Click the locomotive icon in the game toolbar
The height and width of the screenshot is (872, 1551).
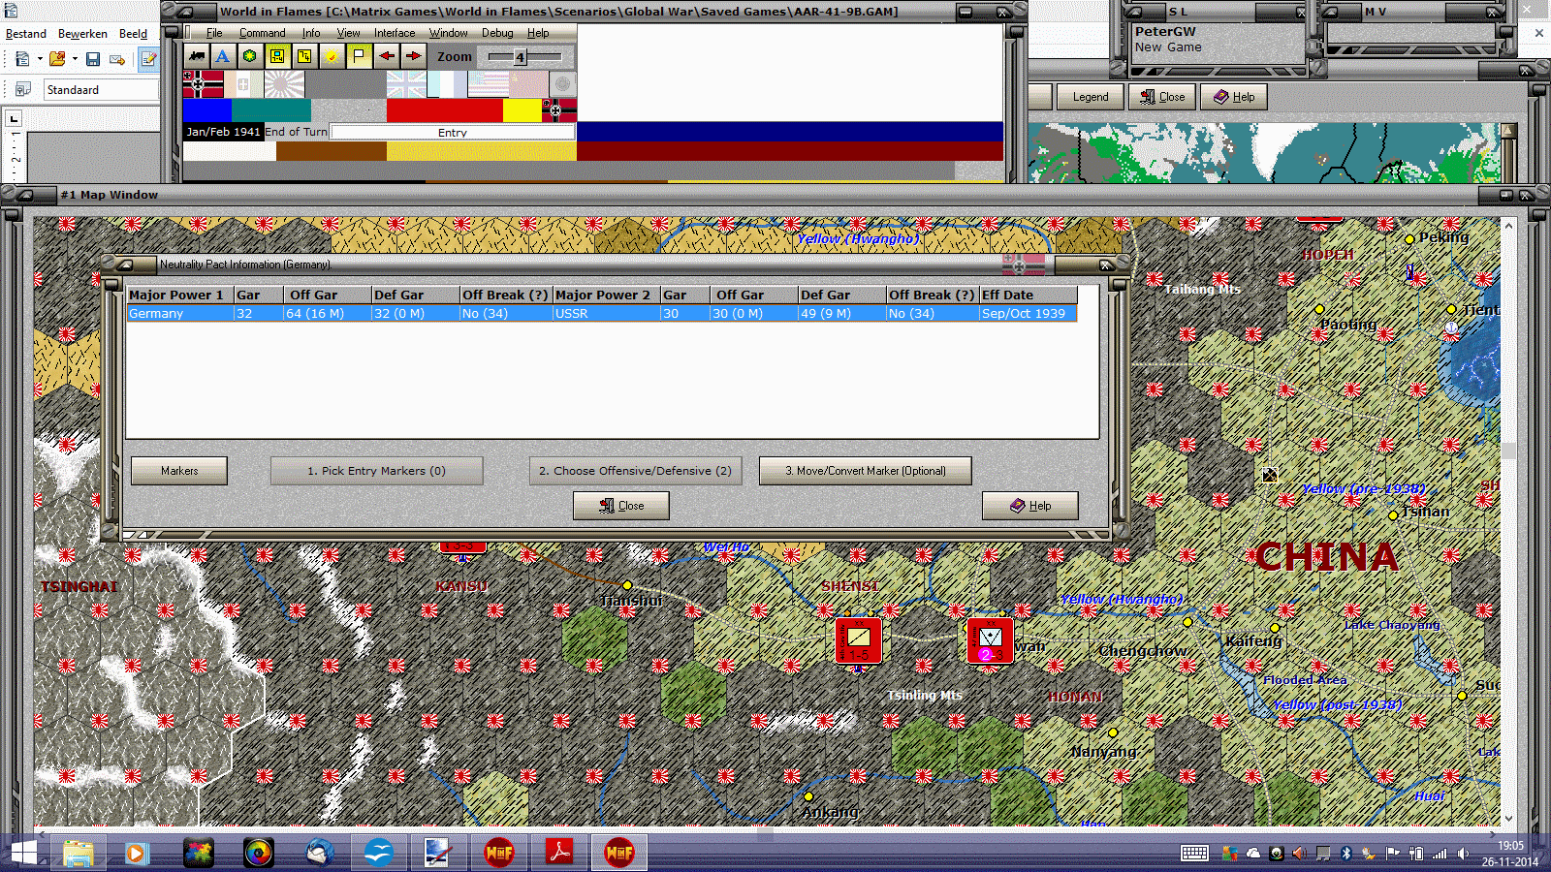click(197, 56)
